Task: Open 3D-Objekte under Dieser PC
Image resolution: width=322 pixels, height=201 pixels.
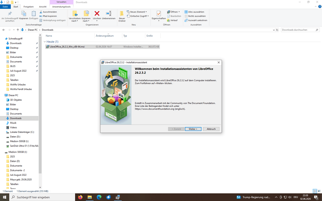Action: (x=16, y=100)
